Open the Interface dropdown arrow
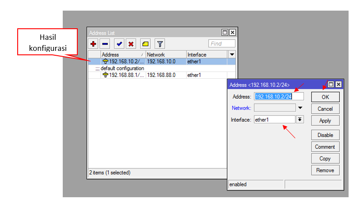353x199 pixels. tap(300, 119)
